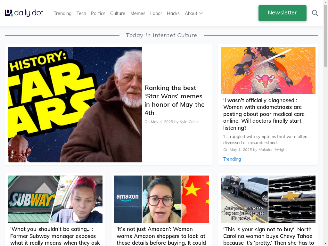The width and height of the screenshot is (328, 246).
Task: Click the green Newsletter button
Action: [283, 13]
